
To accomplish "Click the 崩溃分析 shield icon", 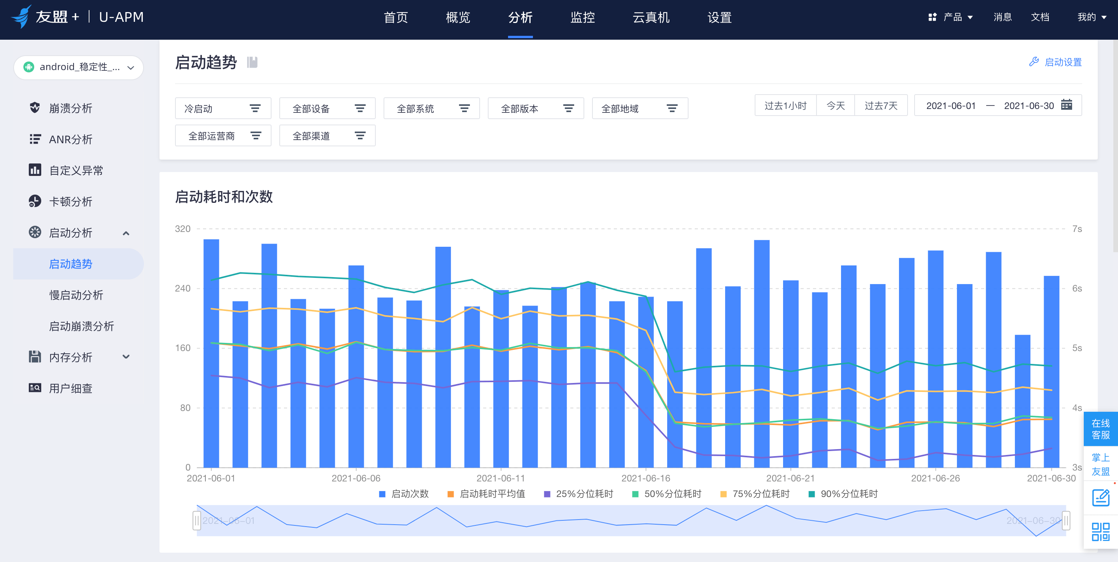I will click(x=35, y=108).
